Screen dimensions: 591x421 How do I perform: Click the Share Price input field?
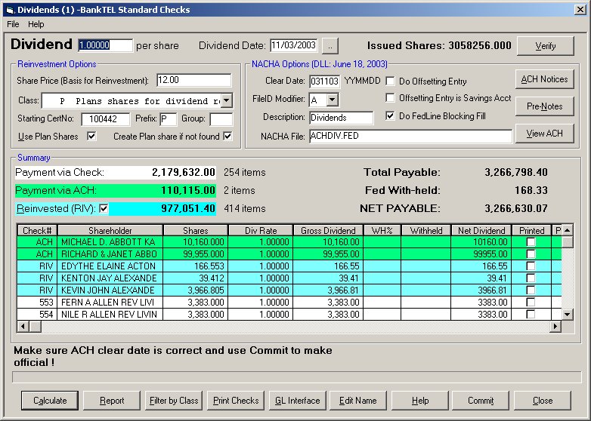click(x=193, y=80)
